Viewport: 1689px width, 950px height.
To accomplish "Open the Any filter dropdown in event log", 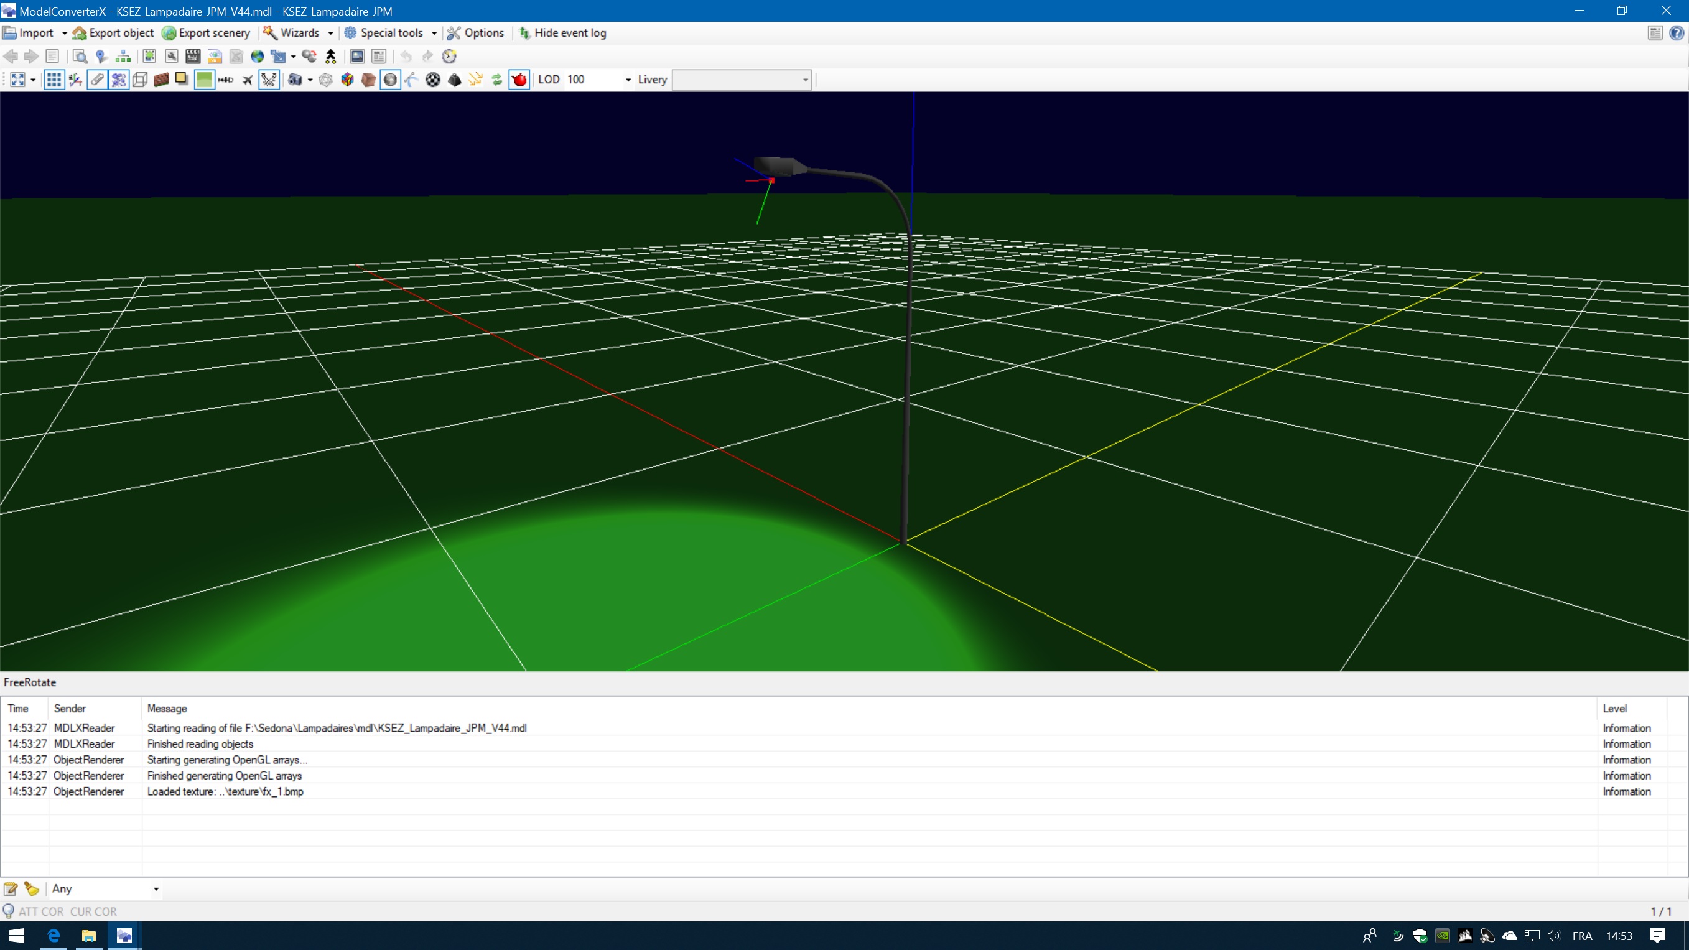I will coord(156,888).
